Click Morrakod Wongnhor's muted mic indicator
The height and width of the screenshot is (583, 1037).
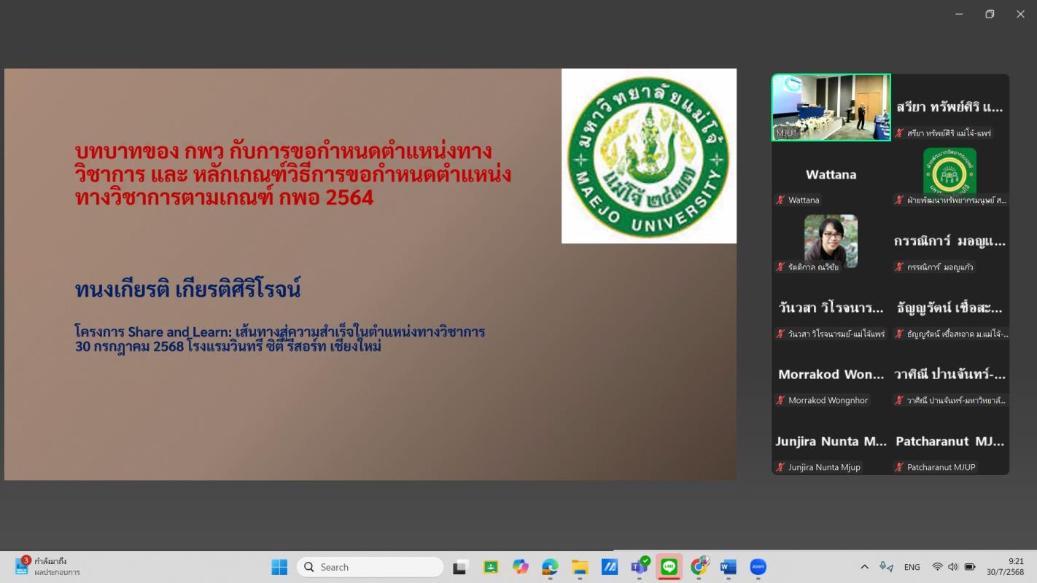(780, 400)
